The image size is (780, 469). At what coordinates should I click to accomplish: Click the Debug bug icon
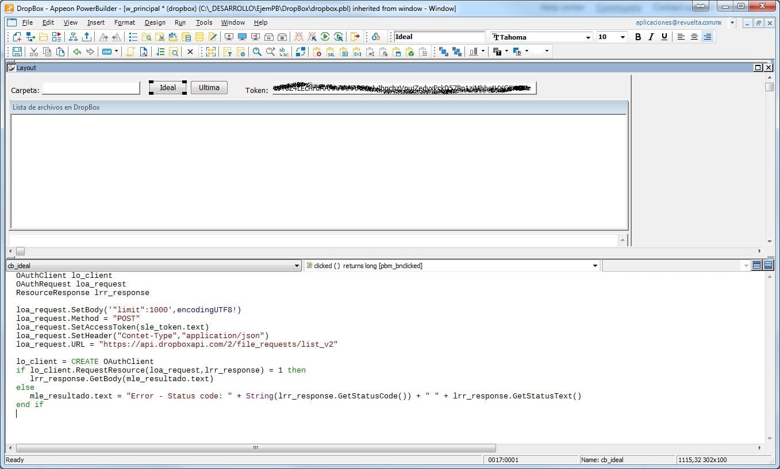[298, 37]
